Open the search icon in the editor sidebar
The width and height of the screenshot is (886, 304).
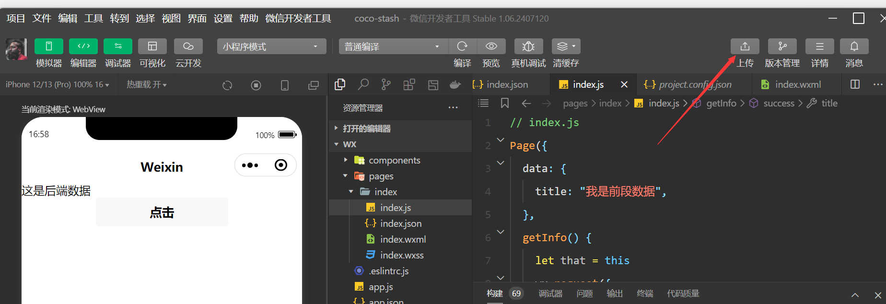click(x=363, y=85)
